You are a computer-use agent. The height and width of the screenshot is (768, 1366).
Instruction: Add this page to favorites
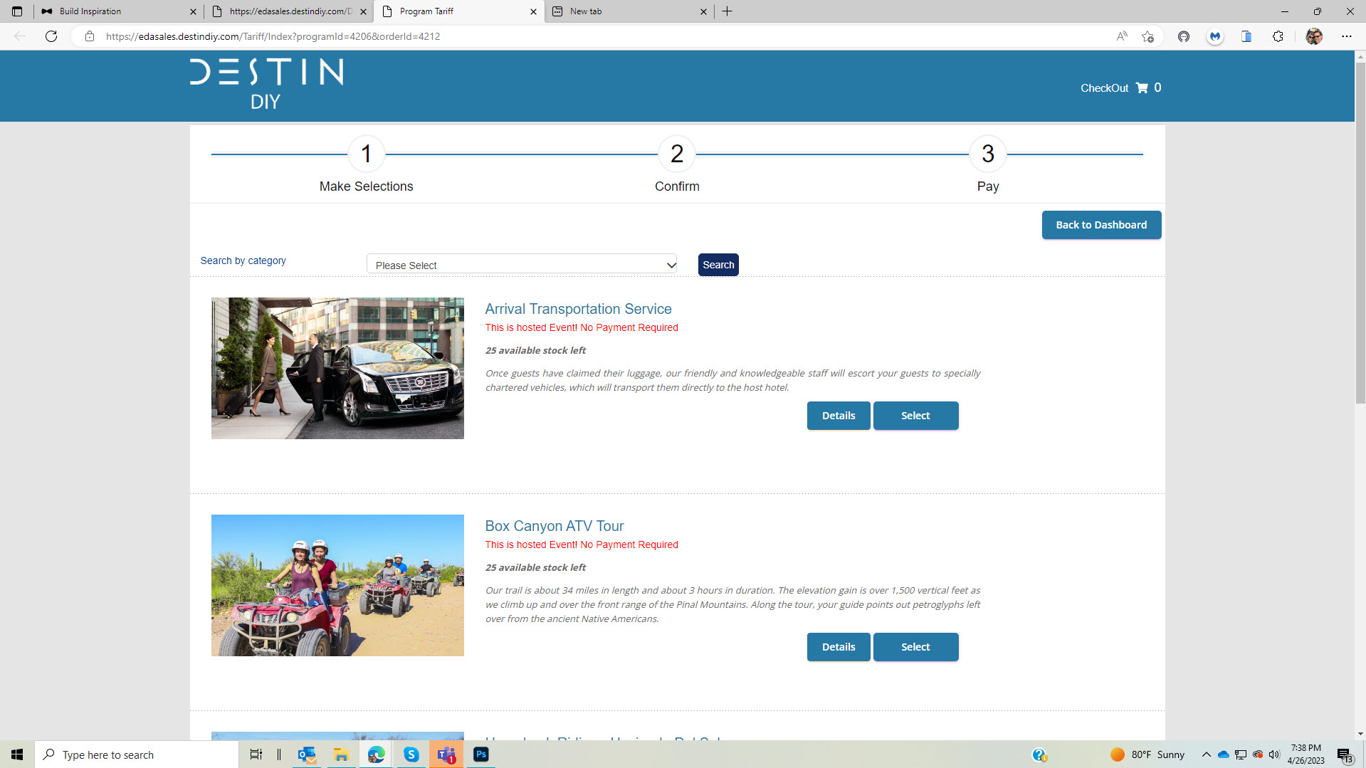coord(1147,36)
